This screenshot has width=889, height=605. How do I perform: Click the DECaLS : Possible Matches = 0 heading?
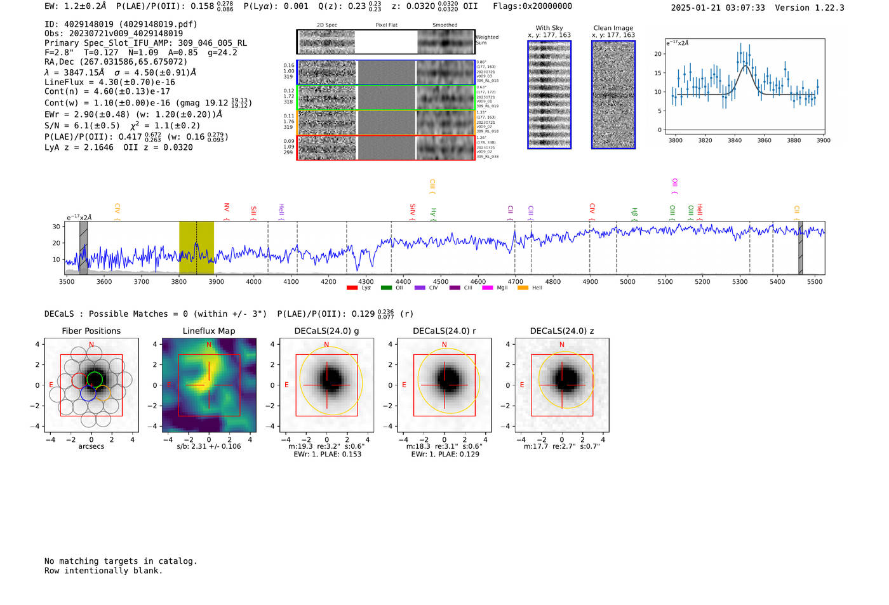point(156,314)
